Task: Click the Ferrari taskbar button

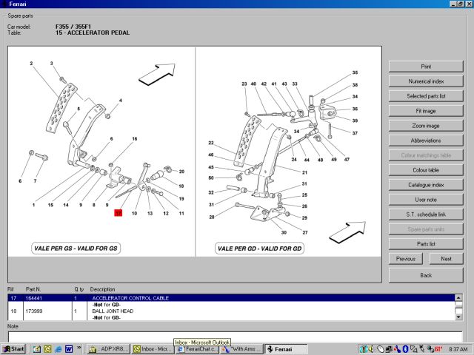Action: tap(286, 349)
